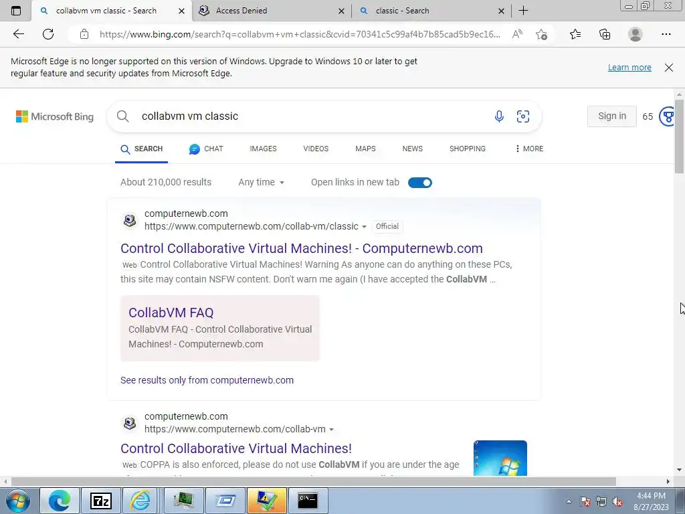685x514 pixels.
Task: Close the collabvm vm classic tab
Action: coord(182,11)
